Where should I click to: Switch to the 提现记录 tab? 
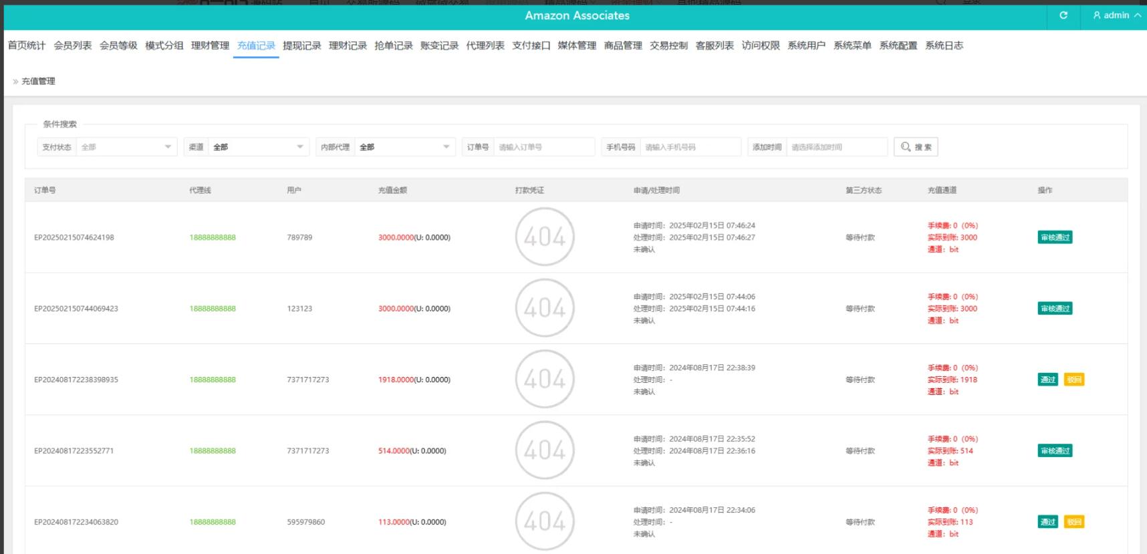301,45
